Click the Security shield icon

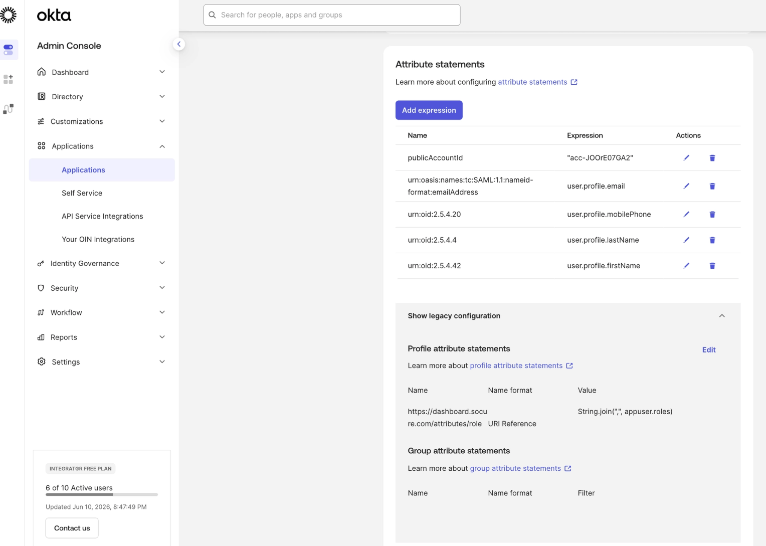(41, 288)
